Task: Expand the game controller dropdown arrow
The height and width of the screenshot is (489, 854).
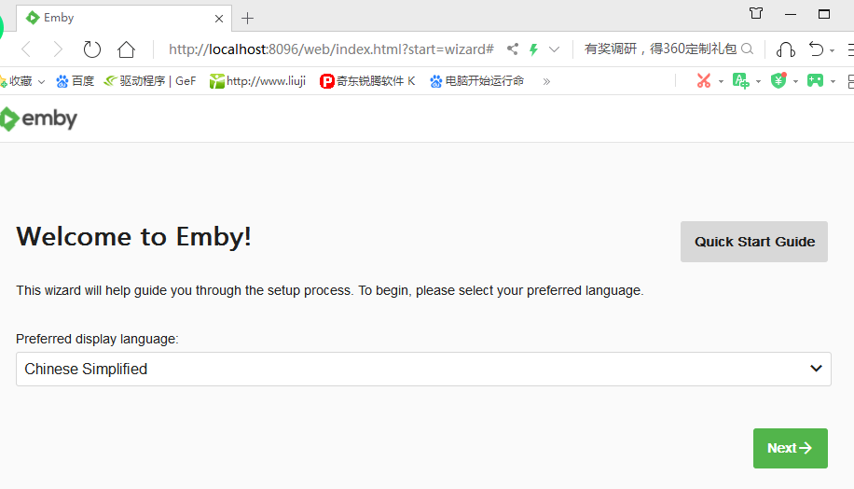Action: [833, 82]
